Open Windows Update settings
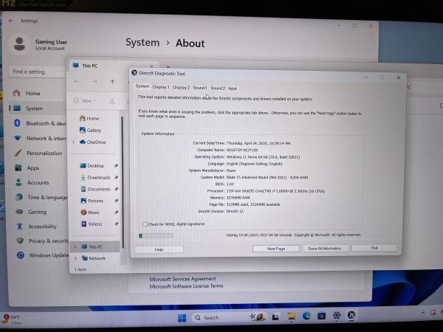This screenshot has width=443, height=332. (42, 255)
